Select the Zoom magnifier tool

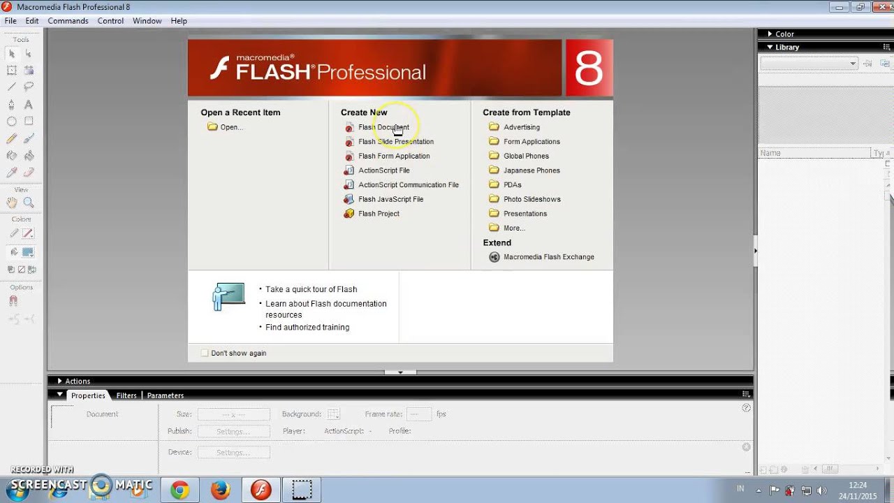[x=29, y=203]
